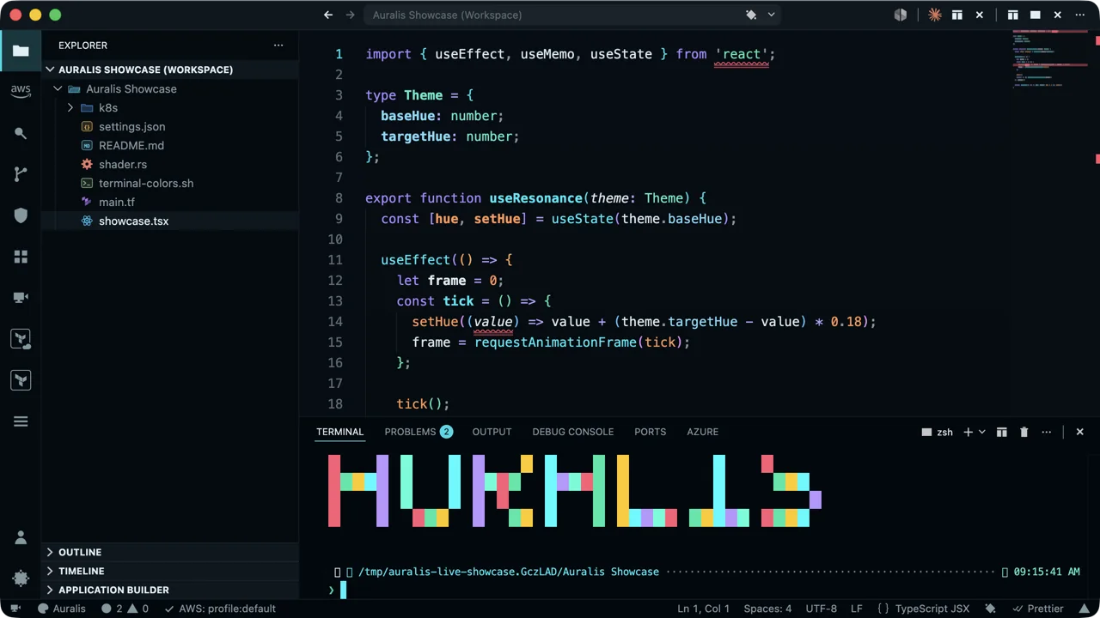Open the lower Terraform view icon
The height and width of the screenshot is (618, 1100).
point(21,380)
